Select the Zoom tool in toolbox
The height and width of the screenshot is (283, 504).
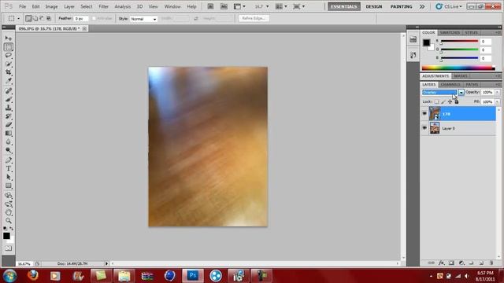click(9, 220)
